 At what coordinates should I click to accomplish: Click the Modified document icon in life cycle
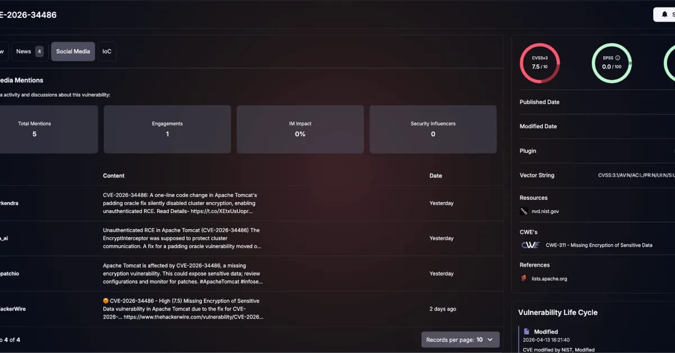tap(526, 332)
